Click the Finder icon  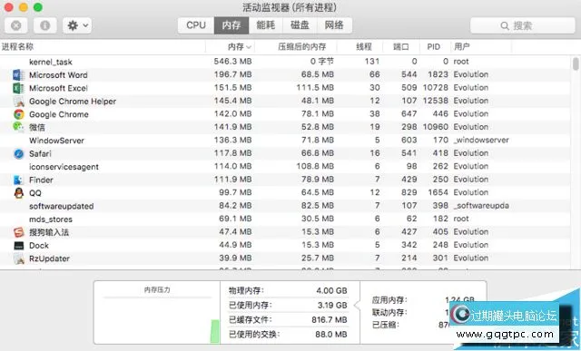pyautogui.click(x=18, y=180)
